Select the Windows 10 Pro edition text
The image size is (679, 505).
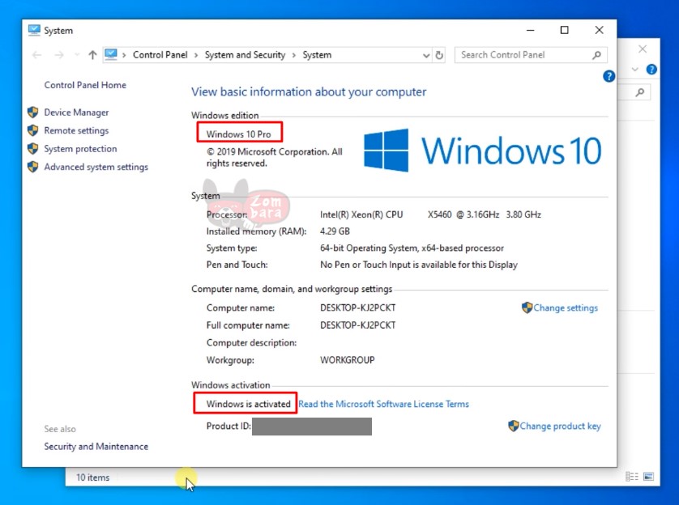(x=238, y=134)
